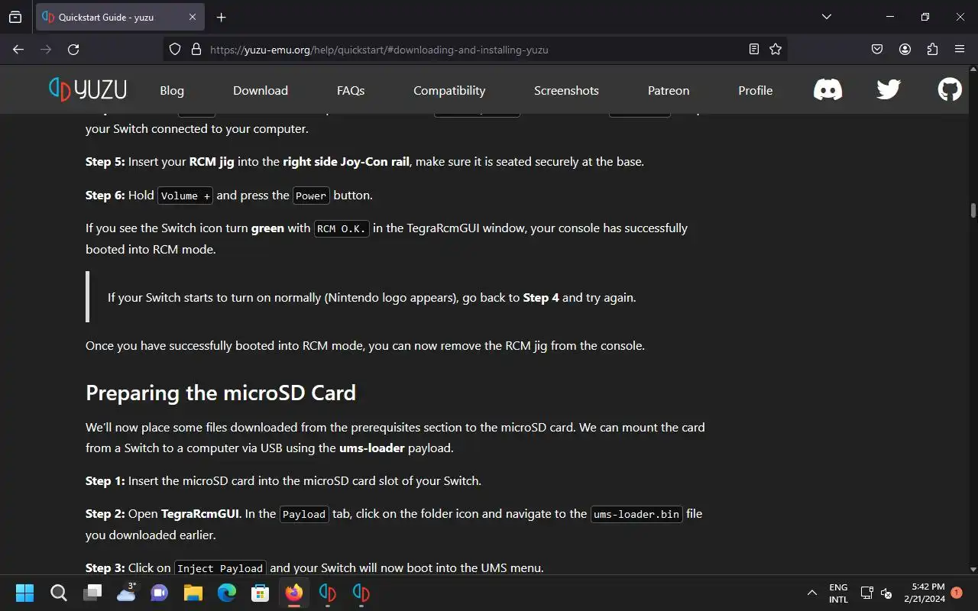Toggle reader view icon in address bar
The image size is (978, 611).
754,49
